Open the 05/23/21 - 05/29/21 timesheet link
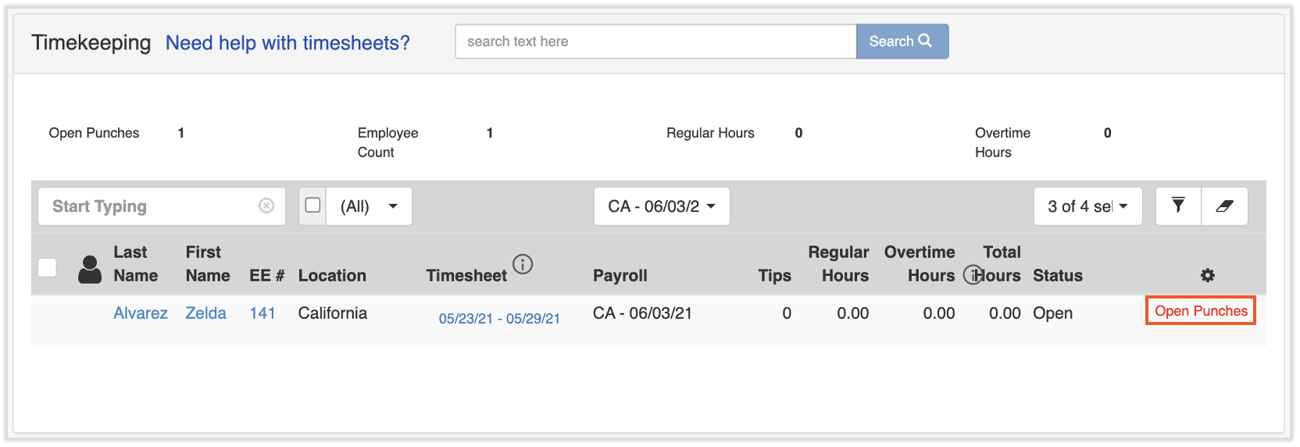This screenshot has width=1300, height=447. click(x=499, y=318)
